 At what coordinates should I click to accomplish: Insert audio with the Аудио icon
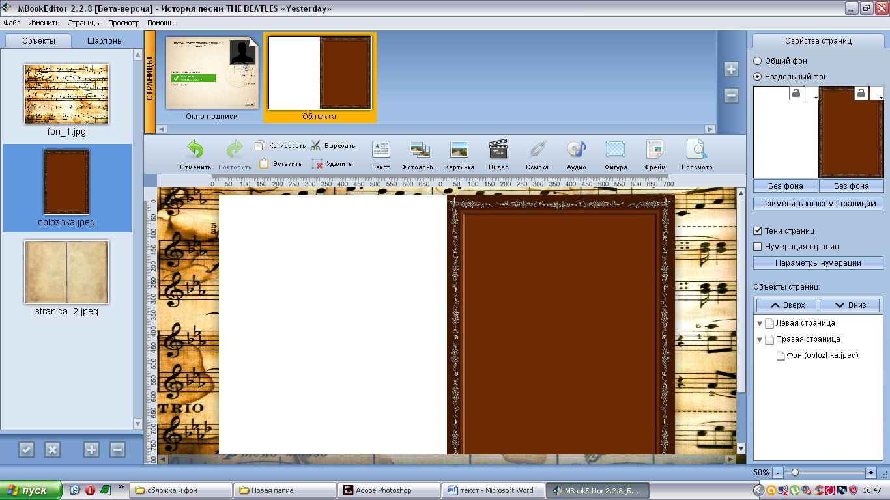coord(576,149)
